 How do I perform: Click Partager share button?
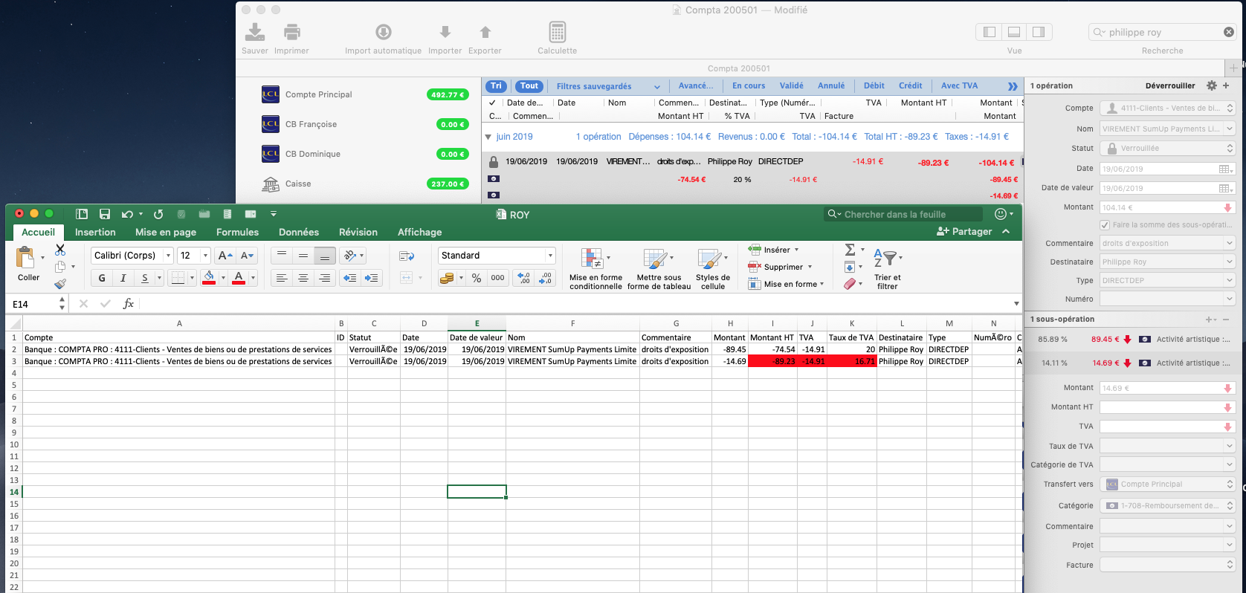[x=964, y=232]
